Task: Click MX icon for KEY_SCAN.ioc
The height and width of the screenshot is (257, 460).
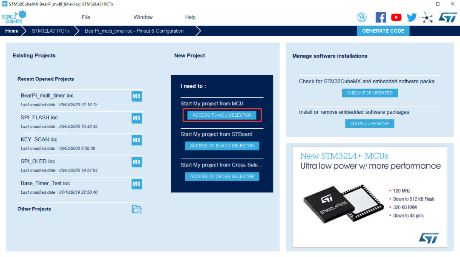Action: tap(136, 140)
